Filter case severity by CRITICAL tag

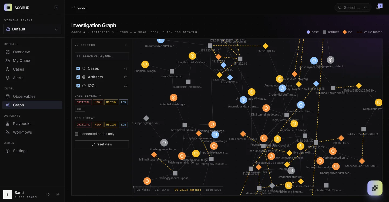pyautogui.click(x=83, y=102)
